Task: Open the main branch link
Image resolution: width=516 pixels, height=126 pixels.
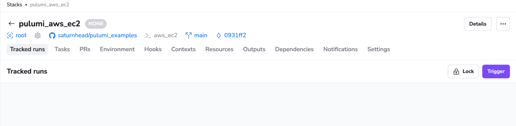Action: [201, 35]
